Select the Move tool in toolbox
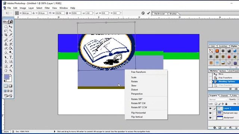 tap(10, 27)
